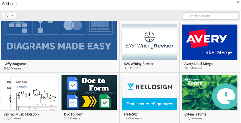The height and width of the screenshot is (123, 241).
Task: Select the Avery Label Merge thumbnail
Action: pos(210,42)
